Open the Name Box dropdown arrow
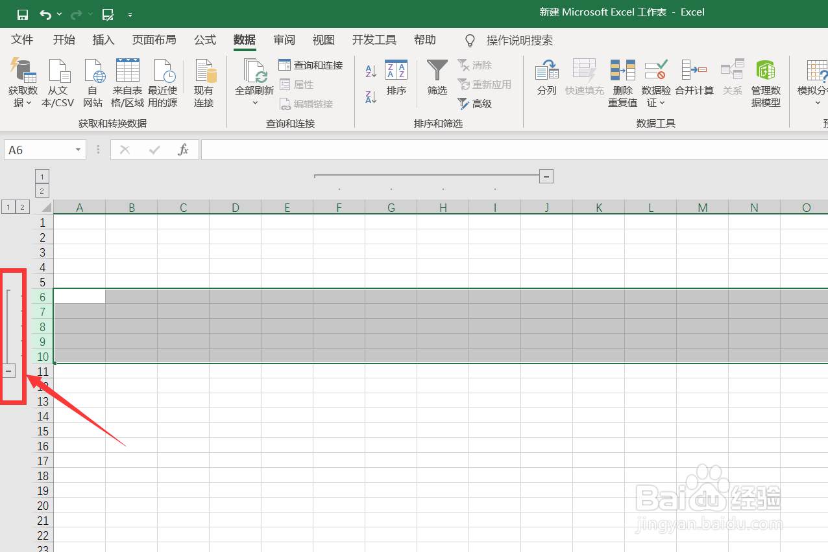 click(79, 150)
